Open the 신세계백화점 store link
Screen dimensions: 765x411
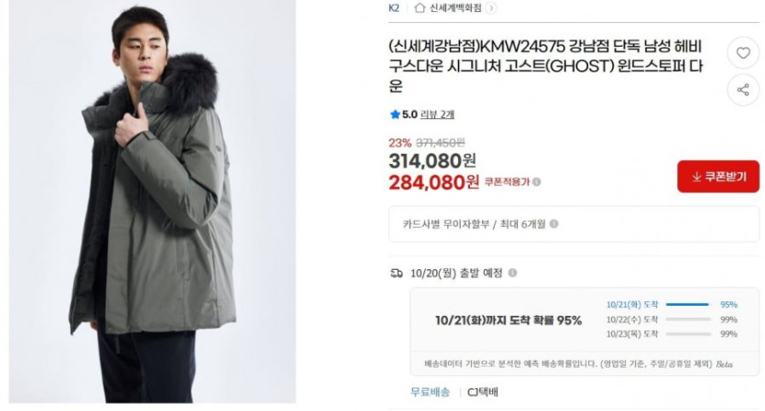[455, 8]
